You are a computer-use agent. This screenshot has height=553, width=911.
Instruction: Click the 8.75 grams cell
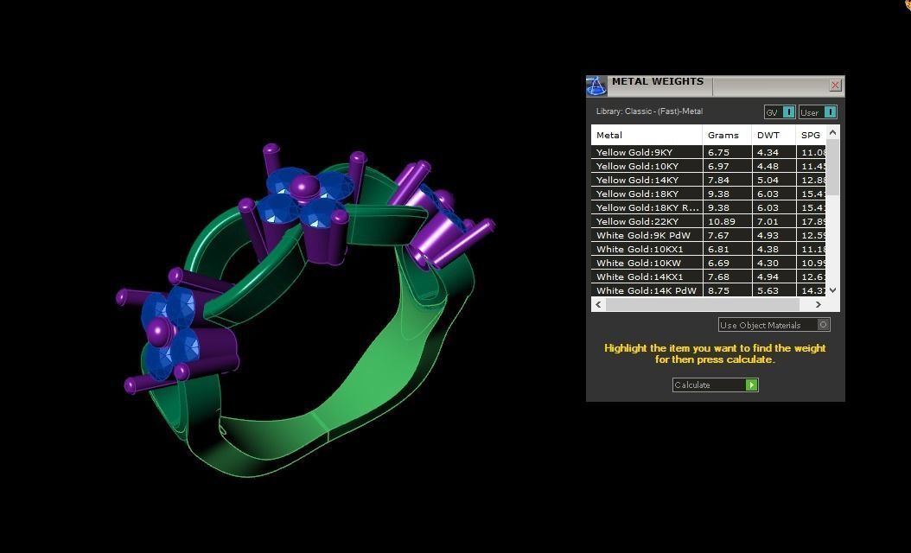(727, 290)
